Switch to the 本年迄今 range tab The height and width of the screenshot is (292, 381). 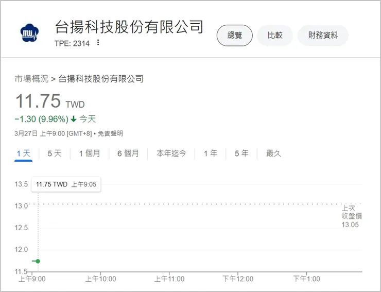click(x=171, y=153)
